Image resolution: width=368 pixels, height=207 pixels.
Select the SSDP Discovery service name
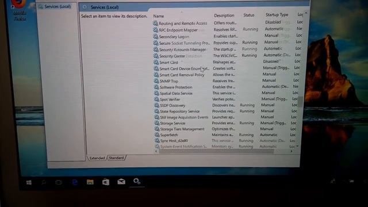point(172,106)
